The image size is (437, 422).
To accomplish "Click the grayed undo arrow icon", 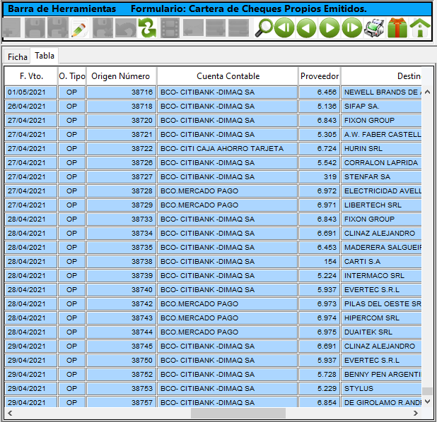I will click(x=126, y=28).
